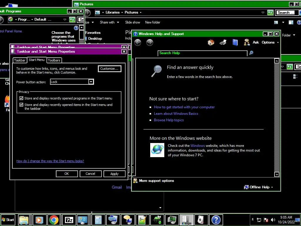
Task: Click Help window scrollbar down arrow
Action: tap(277, 175)
